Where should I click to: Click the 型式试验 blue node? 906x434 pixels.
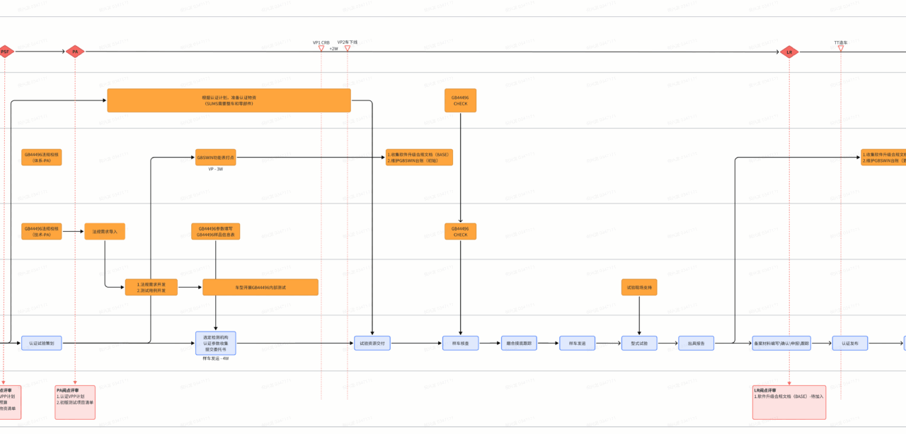(x=639, y=343)
